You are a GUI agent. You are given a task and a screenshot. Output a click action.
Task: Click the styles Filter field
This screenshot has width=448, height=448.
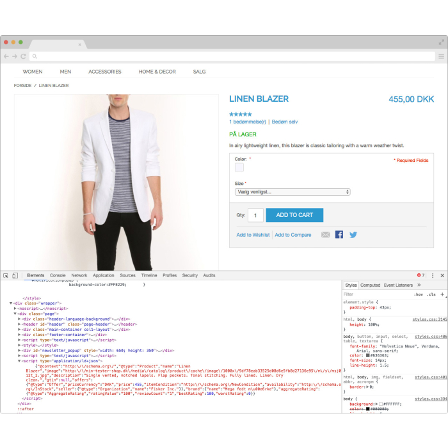(377, 294)
